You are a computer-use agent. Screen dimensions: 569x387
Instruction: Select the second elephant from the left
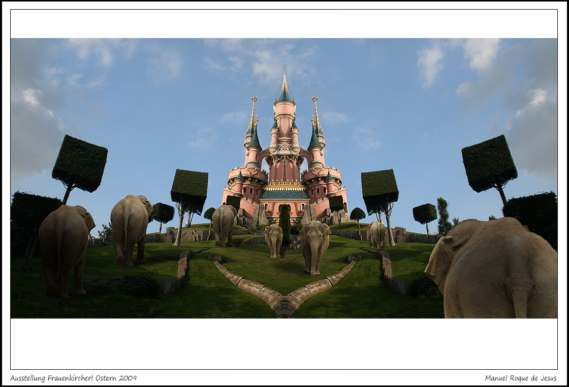[x=131, y=228]
